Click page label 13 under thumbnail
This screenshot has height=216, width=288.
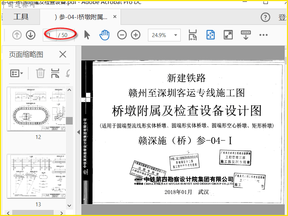pos(38,204)
